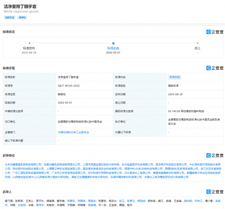Click the 国家标准 tag under the title
This screenshot has height=209, width=225.
coord(9,18)
